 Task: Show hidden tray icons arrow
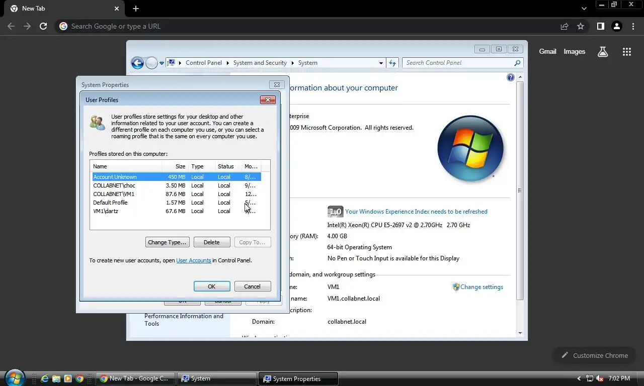click(x=579, y=378)
